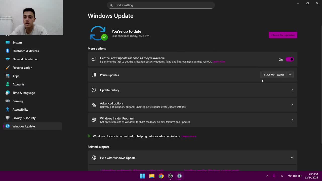Click the Help with Windows Update globe icon
322x181 pixels.
(x=94, y=158)
